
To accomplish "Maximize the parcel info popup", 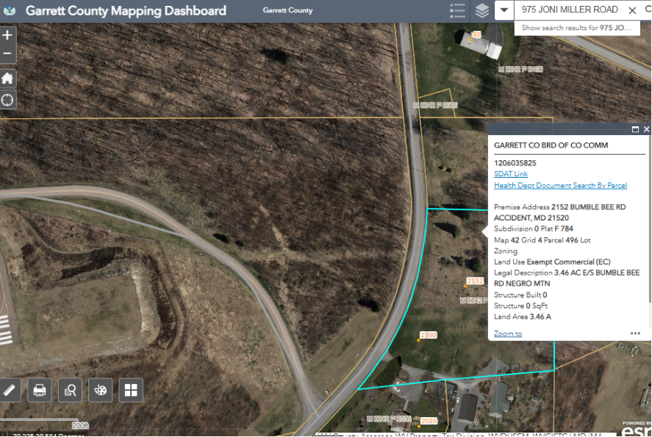I will 635,129.
